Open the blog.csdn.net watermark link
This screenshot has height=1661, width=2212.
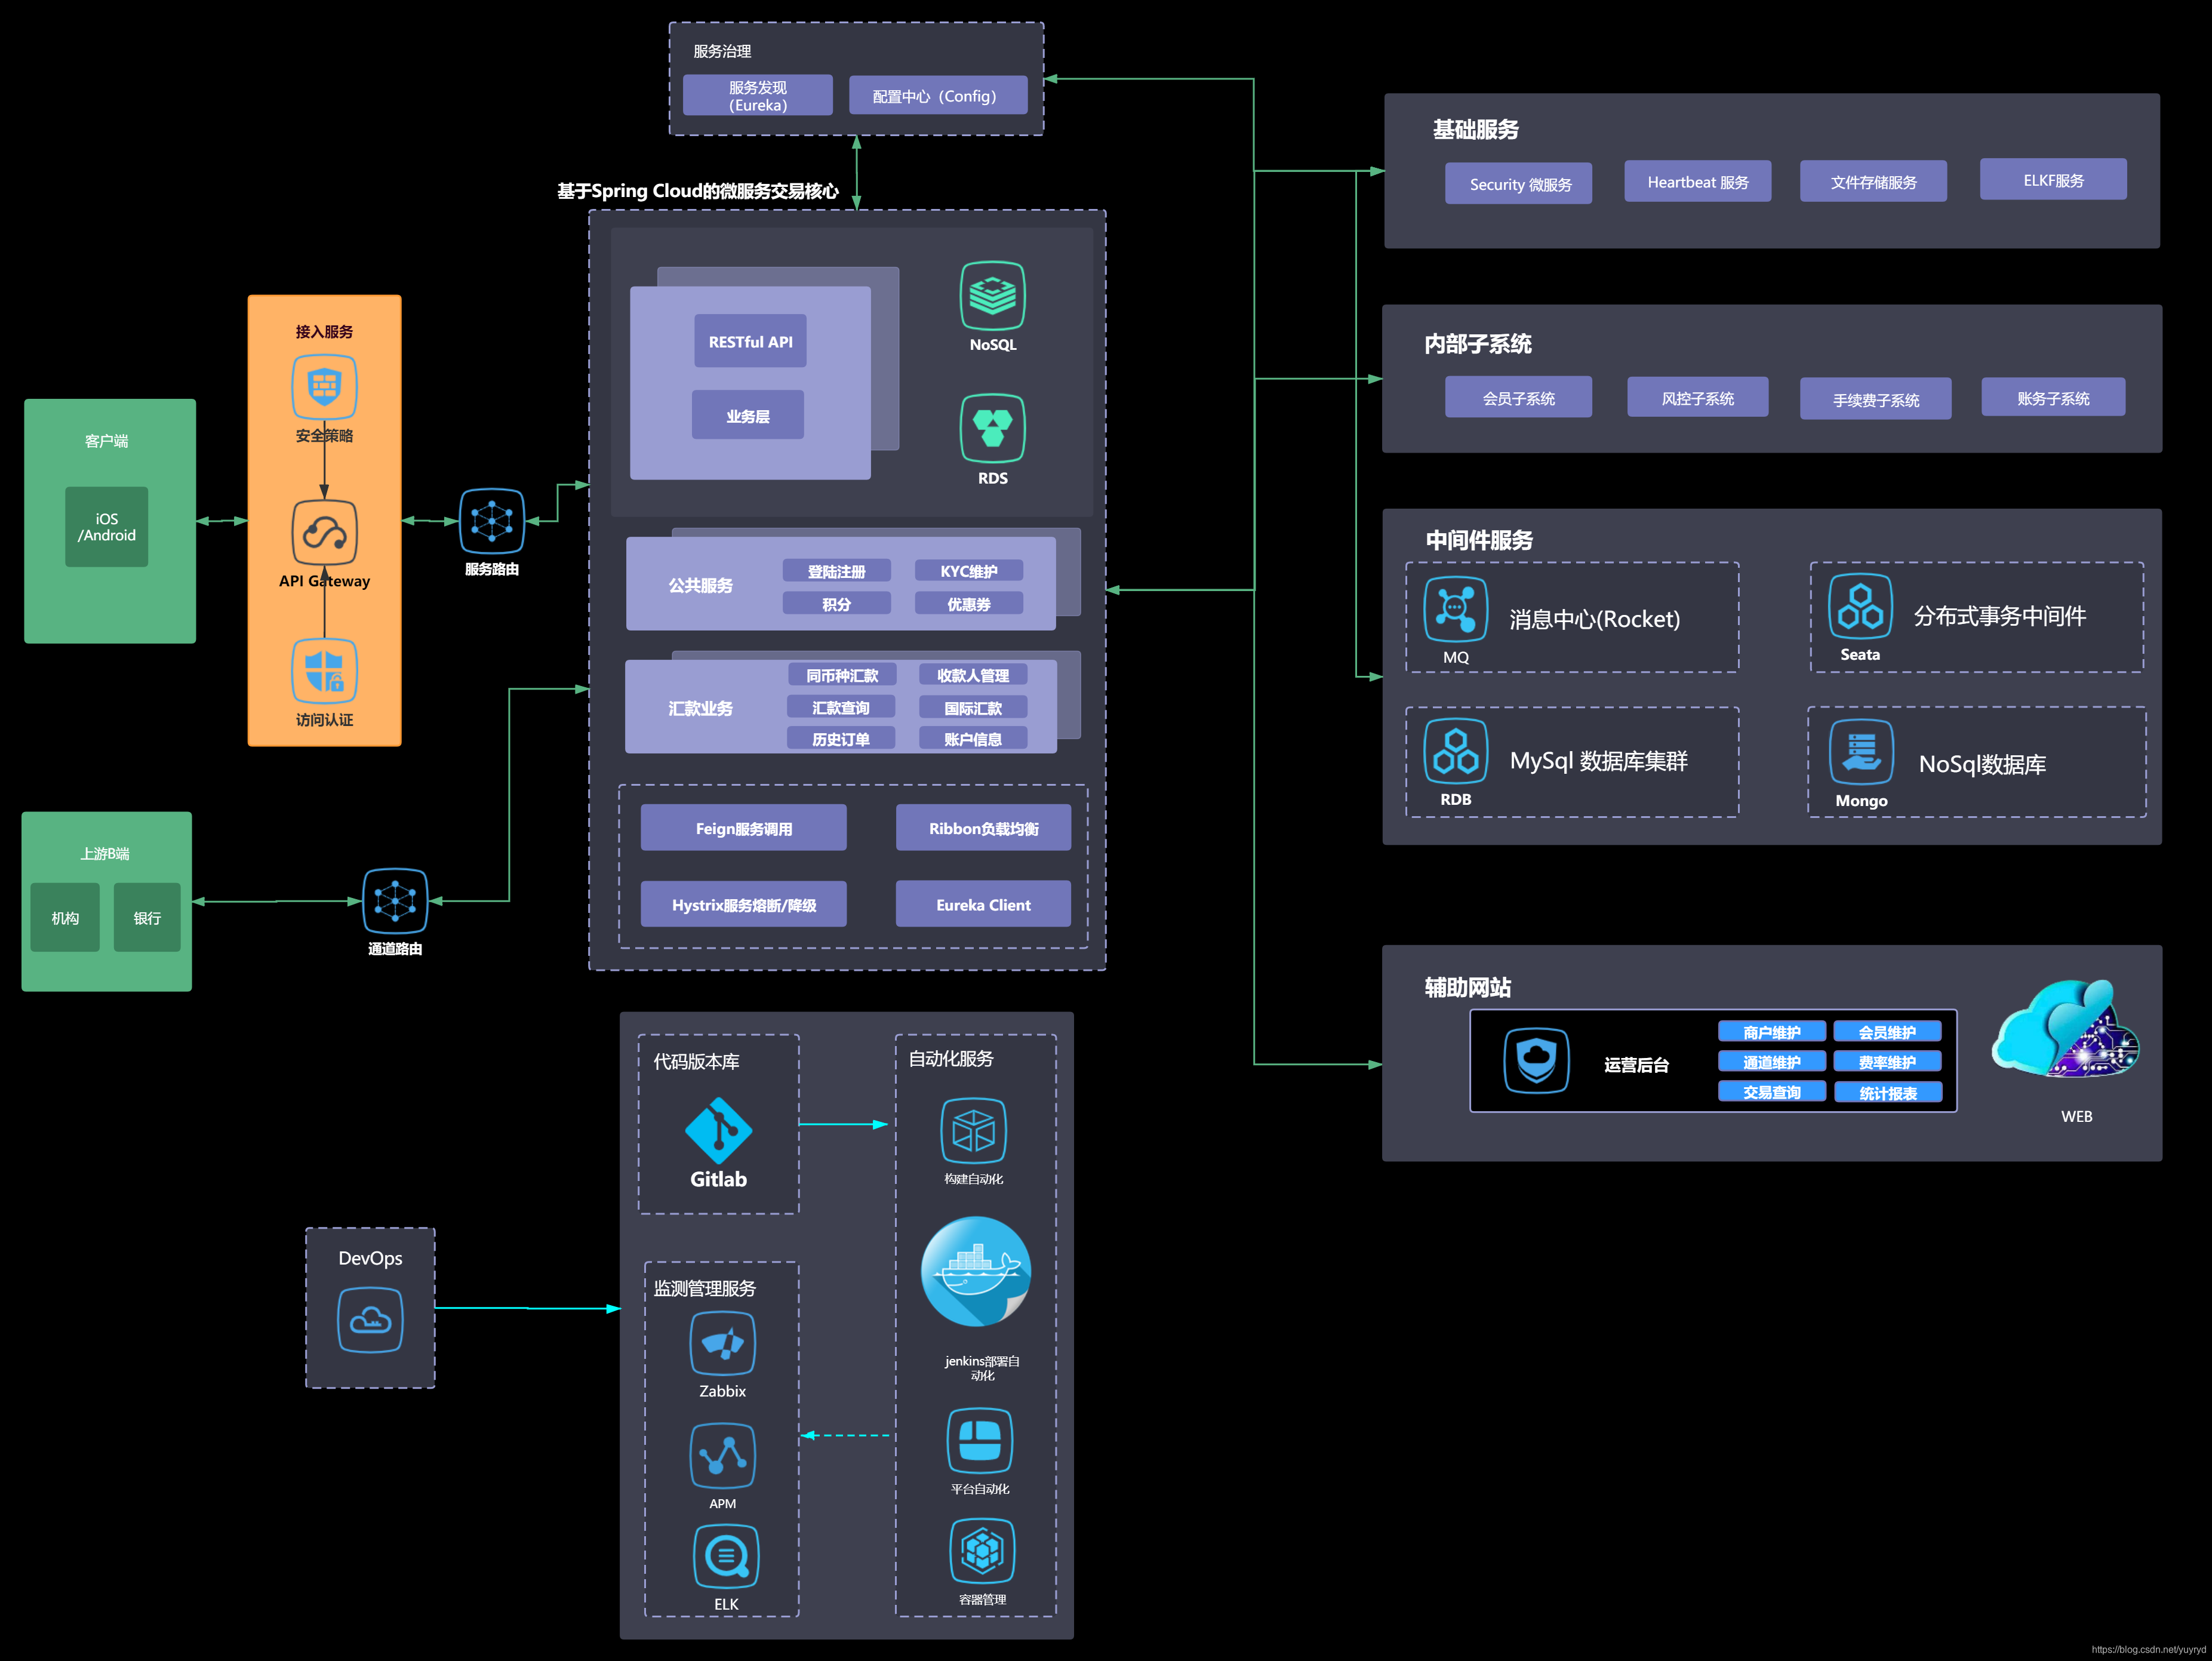pyautogui.click(x=2148, y=1649)
